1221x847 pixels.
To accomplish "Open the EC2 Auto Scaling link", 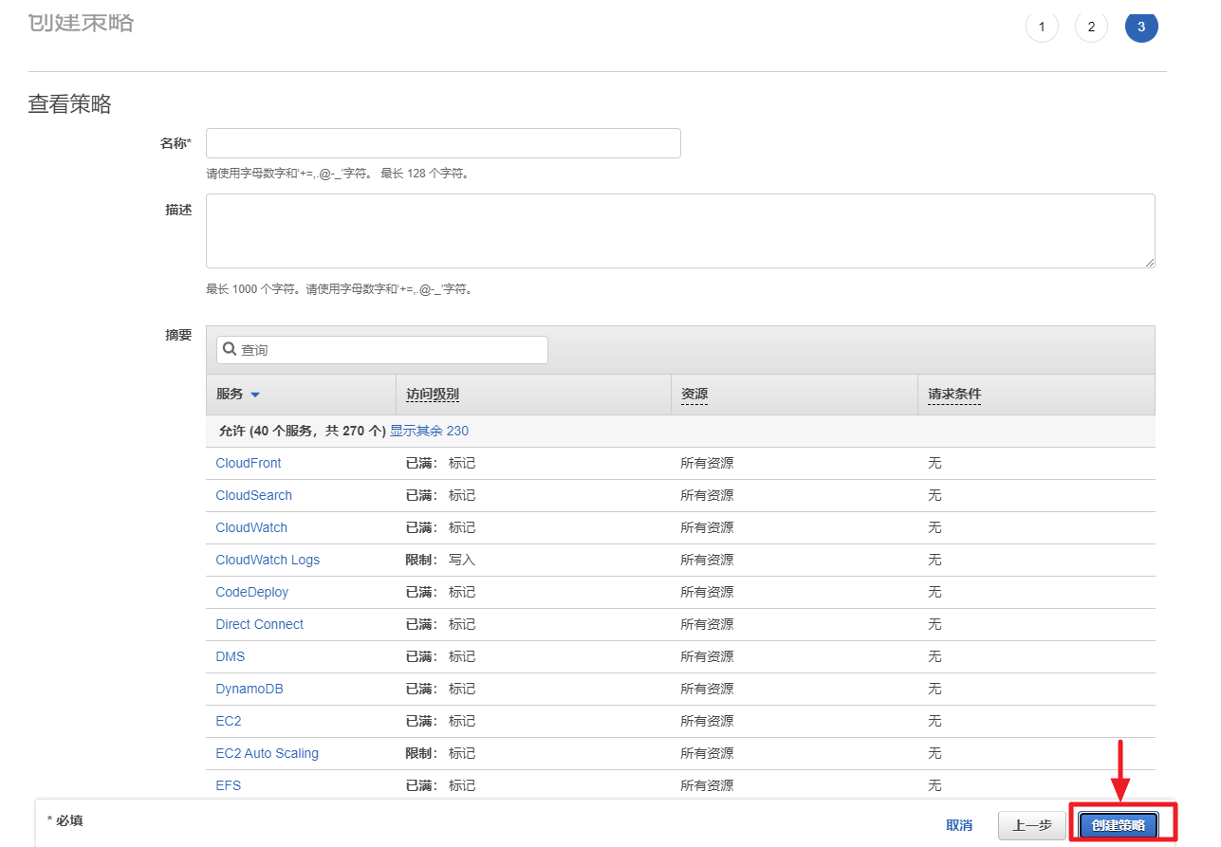I will tap(267, 753).
